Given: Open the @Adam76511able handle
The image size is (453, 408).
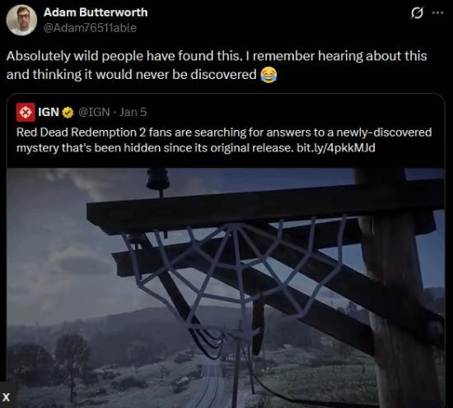Looking at the screenshot, I should coord(90,28).
